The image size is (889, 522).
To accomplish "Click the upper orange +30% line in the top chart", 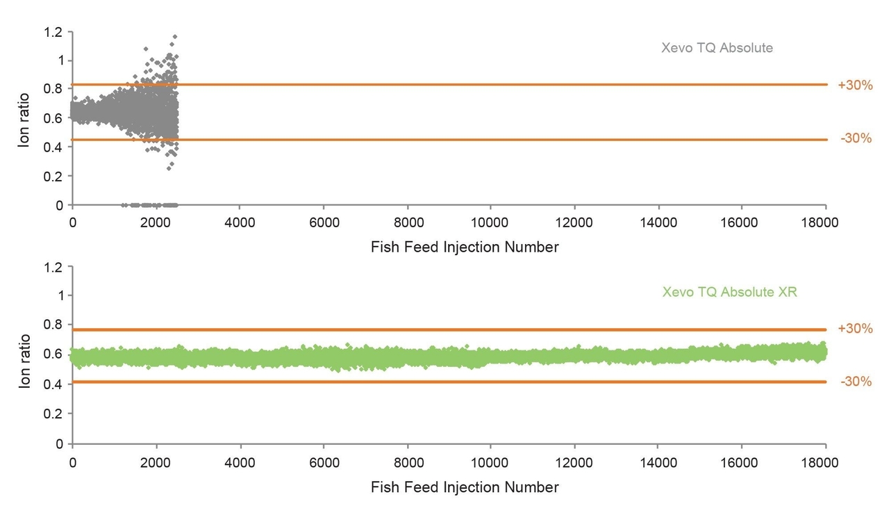I will pos(500,85).
